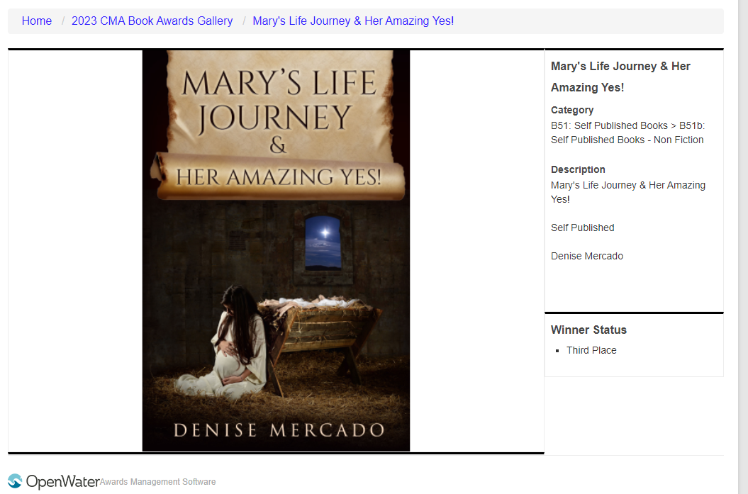Click the Self Published publisher text

[583, 228]
